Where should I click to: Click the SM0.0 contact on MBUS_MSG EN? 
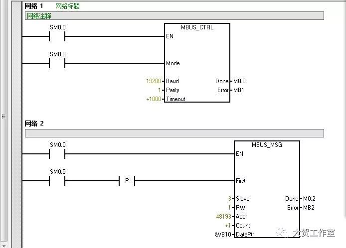57,154
